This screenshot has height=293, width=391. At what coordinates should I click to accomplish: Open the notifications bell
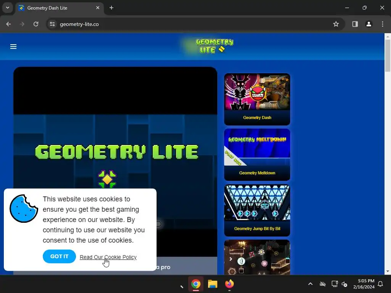point(380,284)
